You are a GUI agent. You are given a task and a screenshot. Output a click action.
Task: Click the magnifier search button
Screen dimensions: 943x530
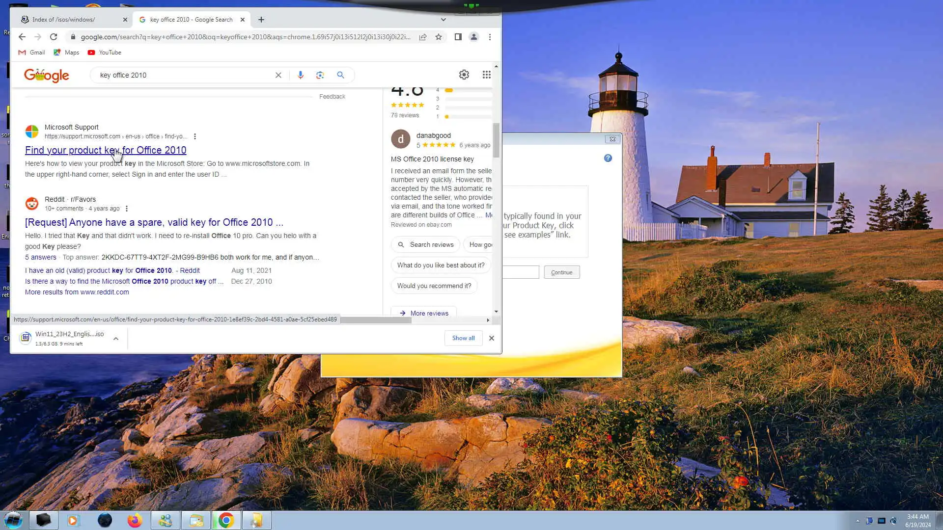[340, 75]
